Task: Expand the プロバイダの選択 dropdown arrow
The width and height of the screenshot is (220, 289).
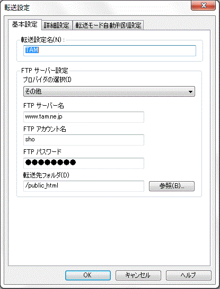Action: (190, 91)
